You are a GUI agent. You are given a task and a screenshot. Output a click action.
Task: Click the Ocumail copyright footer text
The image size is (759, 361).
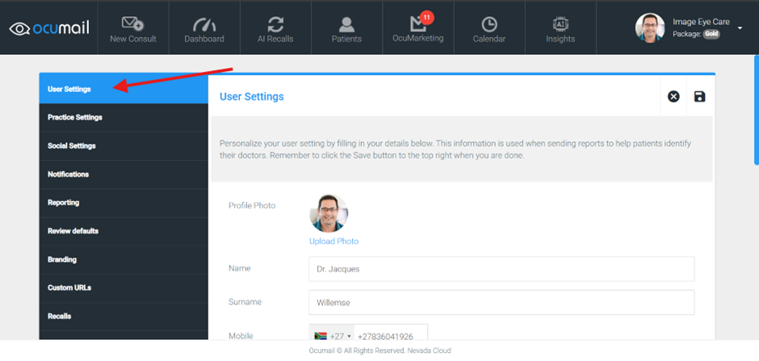coord(379,351)
